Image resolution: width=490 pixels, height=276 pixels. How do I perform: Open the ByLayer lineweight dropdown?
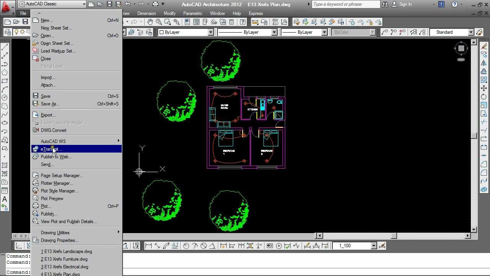[x=324, y=32]
